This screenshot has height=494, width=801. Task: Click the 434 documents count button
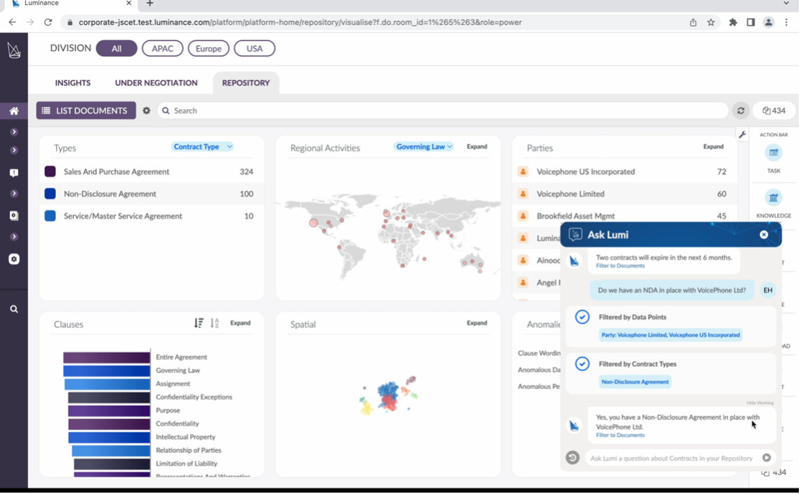[x=774, y=110]
